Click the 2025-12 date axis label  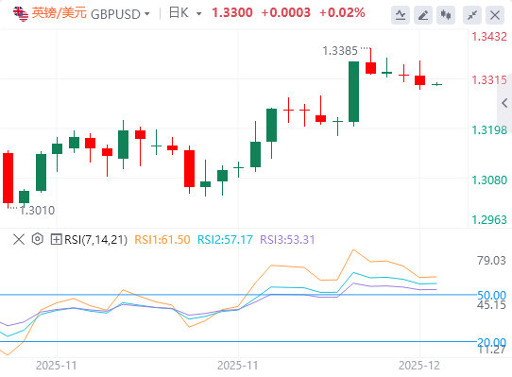(418, 366)
